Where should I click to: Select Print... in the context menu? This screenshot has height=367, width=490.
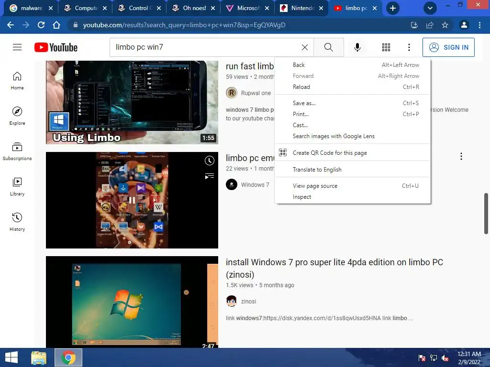352,114
